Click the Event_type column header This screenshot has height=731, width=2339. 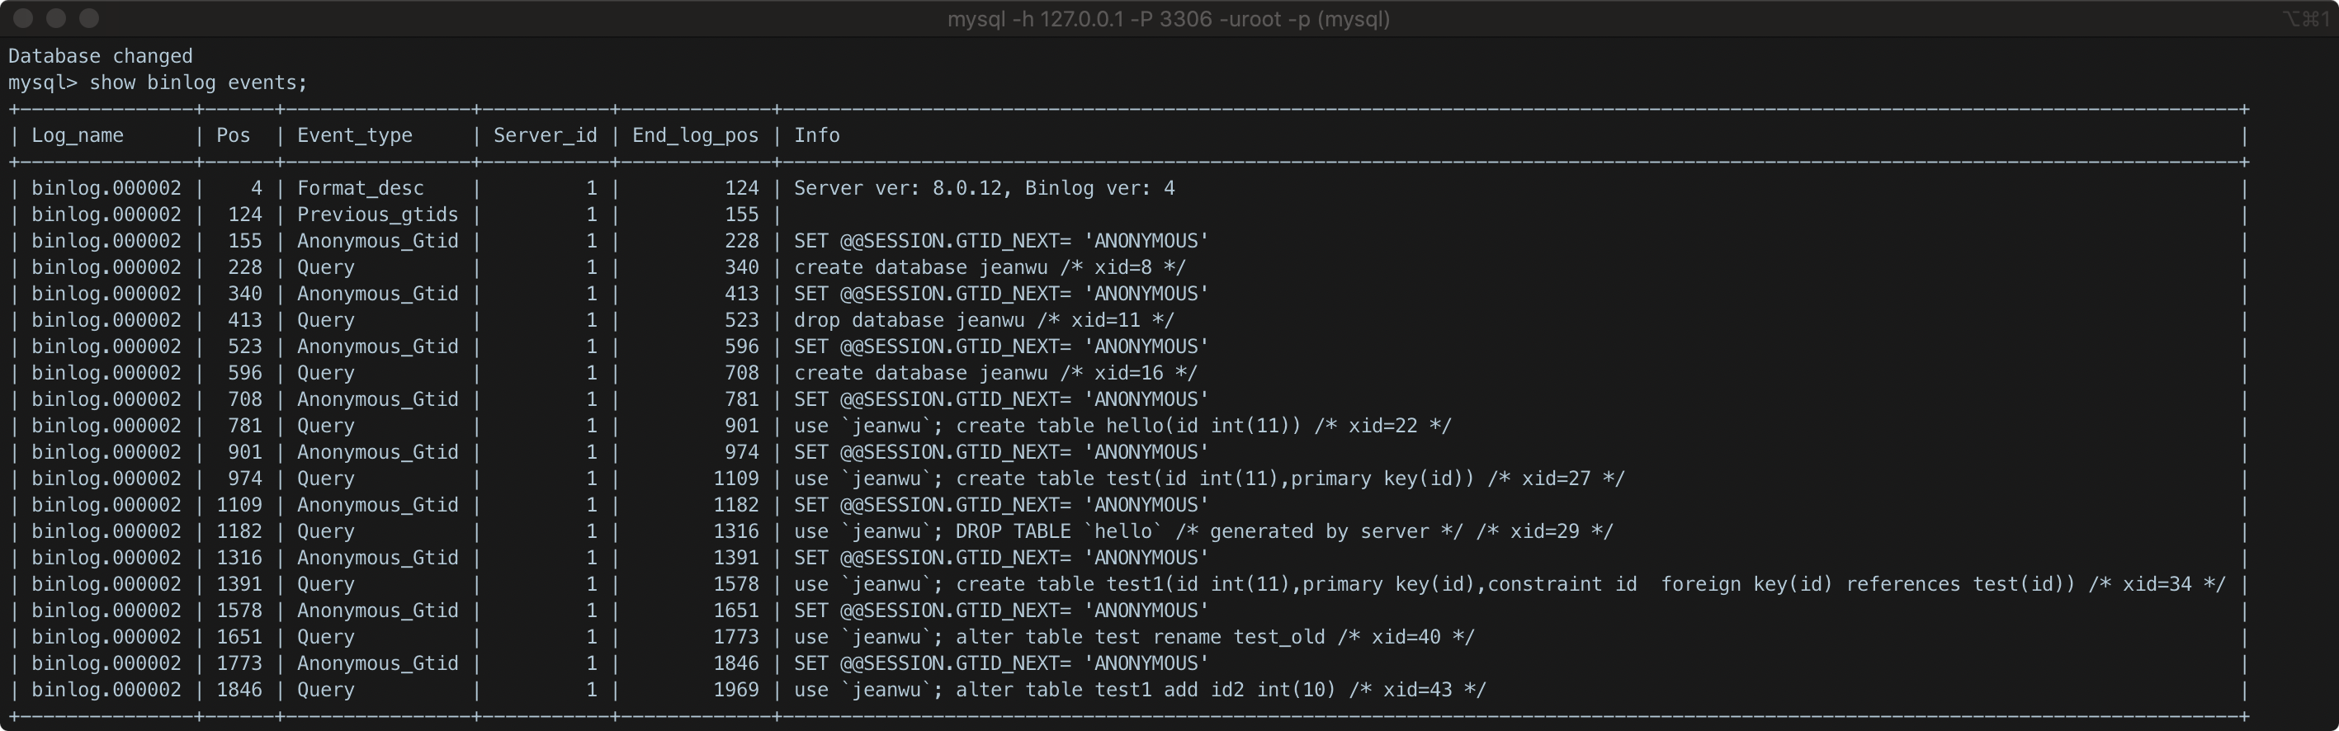tap(354, 135)
